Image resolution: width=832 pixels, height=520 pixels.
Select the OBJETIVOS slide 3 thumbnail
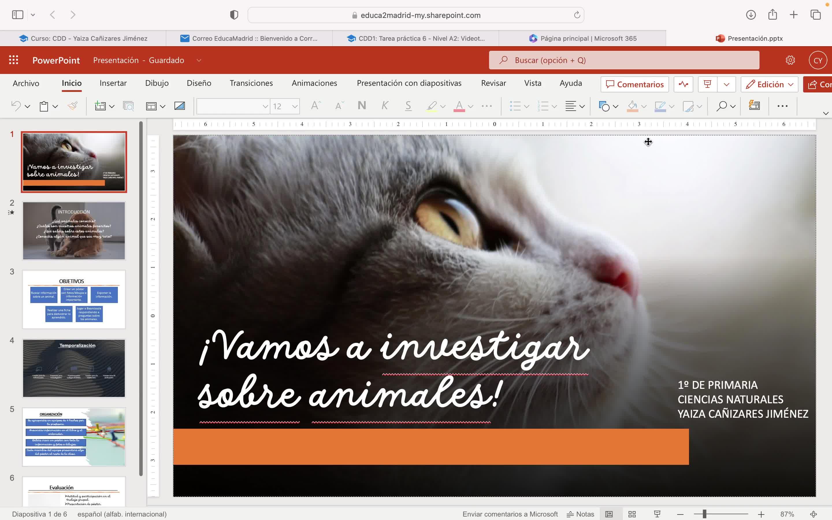tap(74, 299)
